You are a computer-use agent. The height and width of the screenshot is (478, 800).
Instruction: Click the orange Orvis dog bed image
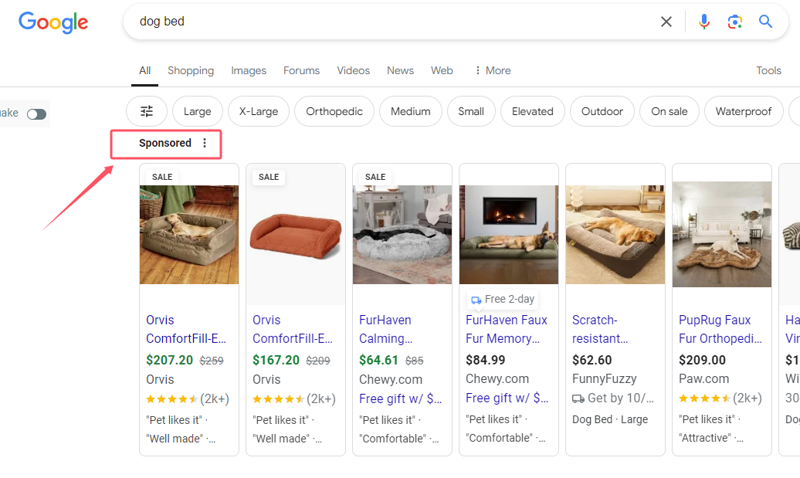point(296,235)
